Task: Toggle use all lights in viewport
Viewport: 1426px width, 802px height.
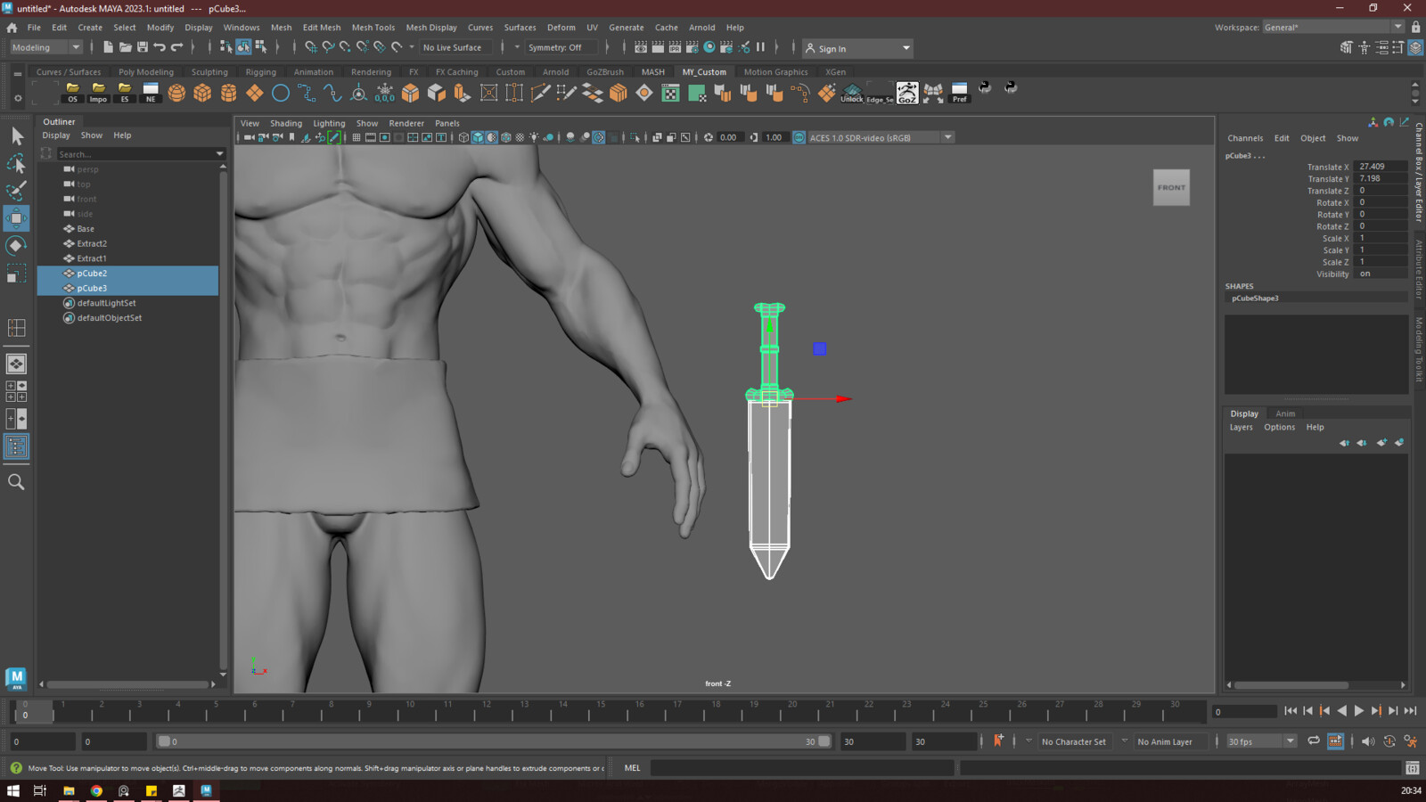Action: pos(534,137)
